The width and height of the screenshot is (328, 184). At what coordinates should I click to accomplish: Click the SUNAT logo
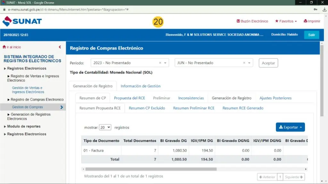tap(22, 21)
